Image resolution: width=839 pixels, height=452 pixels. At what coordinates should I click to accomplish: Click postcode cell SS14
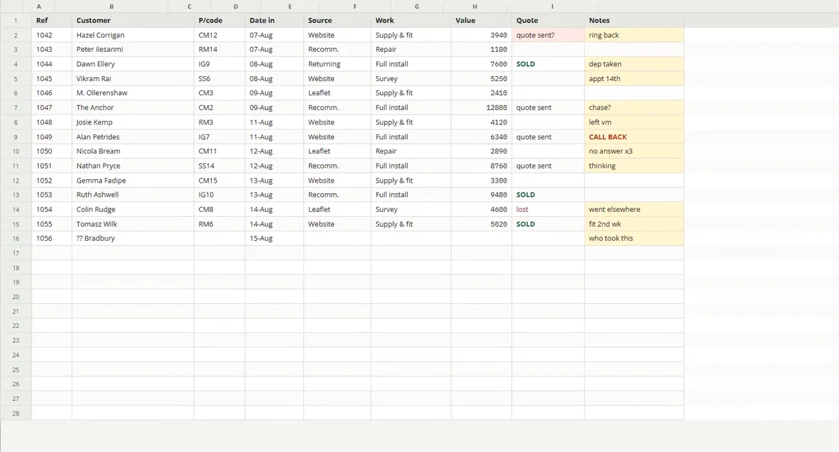click(x=220, y=166)
